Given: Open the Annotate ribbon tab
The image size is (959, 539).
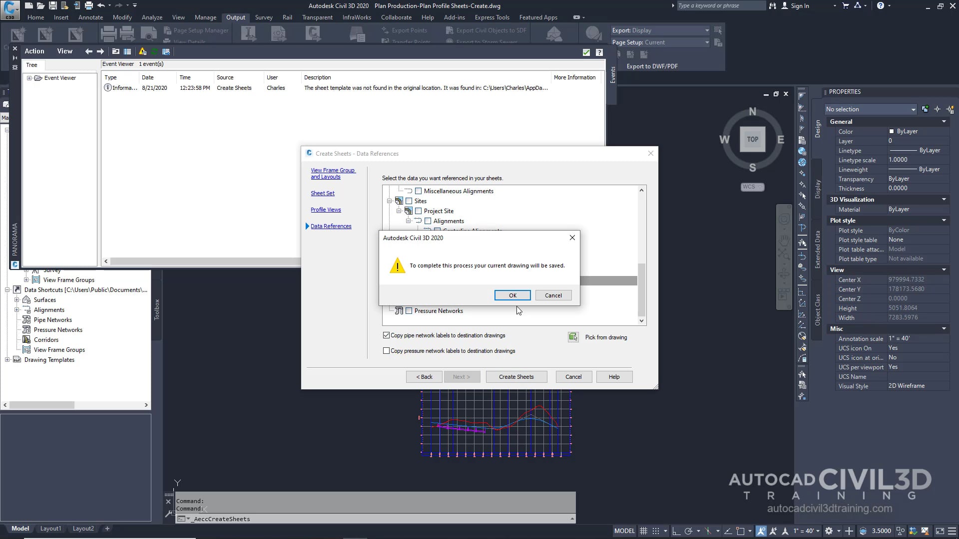Looking at the screenshot, I should pyautogui.click(x=90, y=17).
